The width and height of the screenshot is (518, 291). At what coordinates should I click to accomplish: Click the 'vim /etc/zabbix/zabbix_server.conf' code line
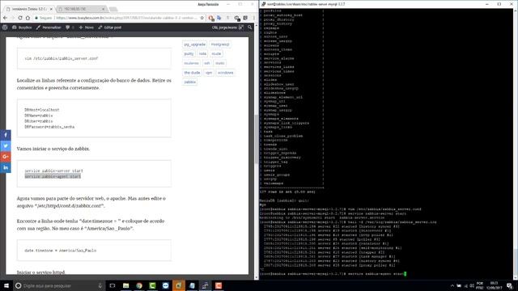tap(62, 58)
